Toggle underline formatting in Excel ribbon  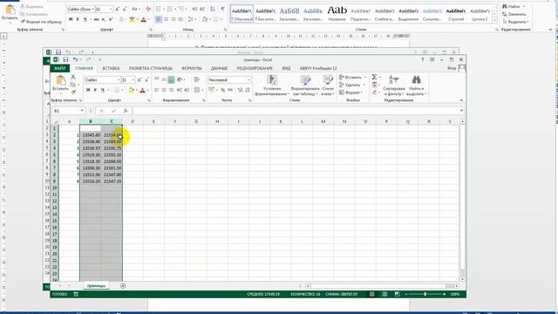(103, 90)
